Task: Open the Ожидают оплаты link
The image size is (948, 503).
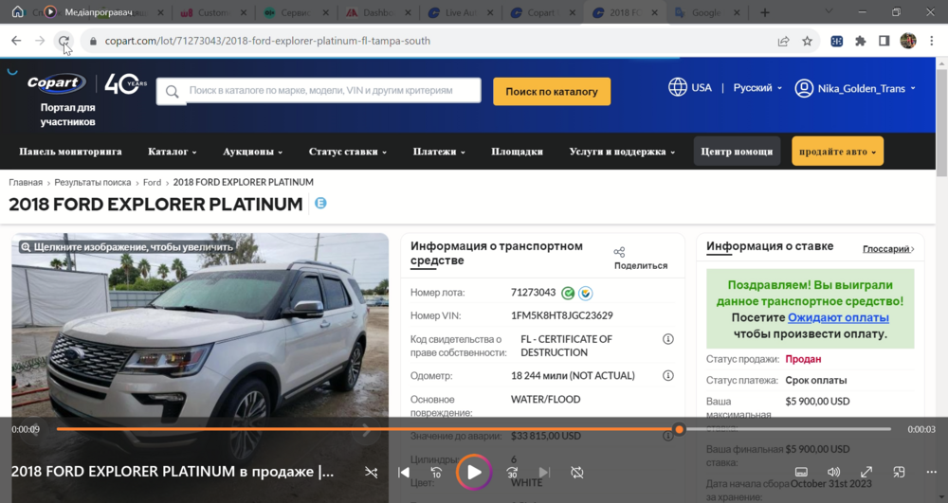Action: point(838,317)
